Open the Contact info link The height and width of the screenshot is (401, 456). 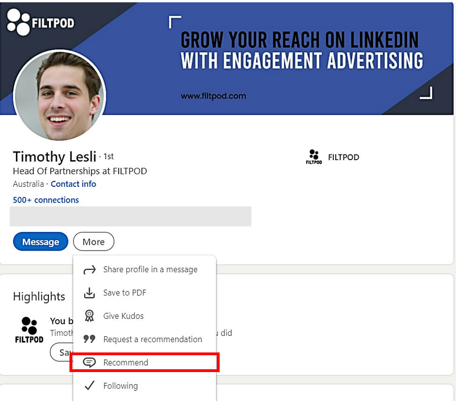pyautogui.click(x=73, y=184)
